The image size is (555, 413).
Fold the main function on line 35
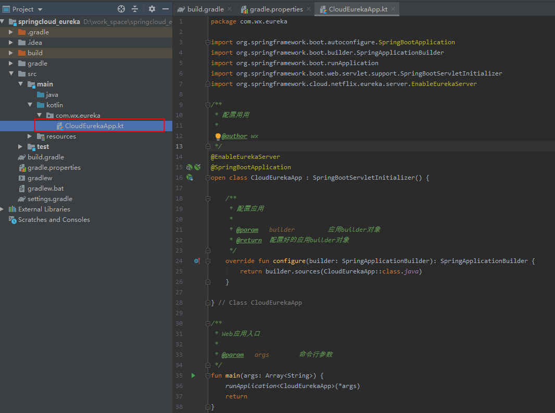(208, 376)
